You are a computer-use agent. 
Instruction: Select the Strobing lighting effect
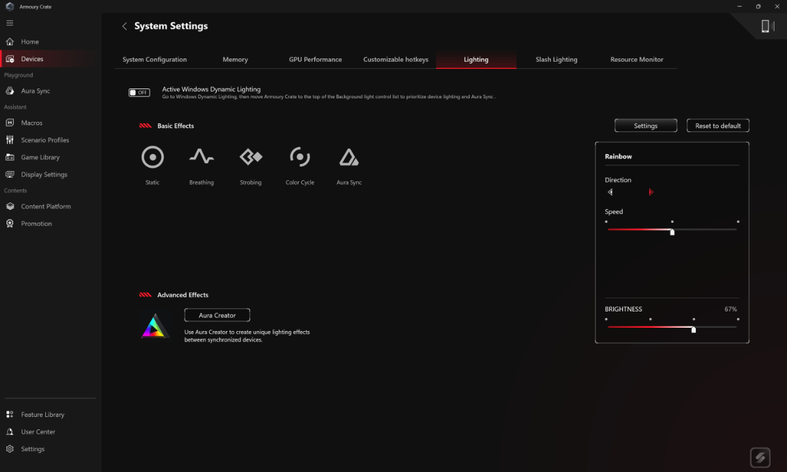coord(251,157)
